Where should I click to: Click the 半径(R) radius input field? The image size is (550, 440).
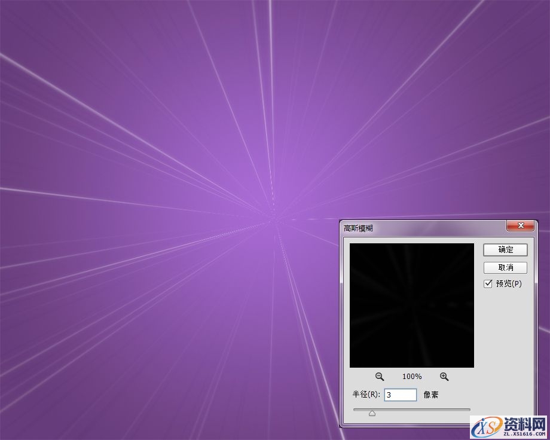(x=400, y=395)
